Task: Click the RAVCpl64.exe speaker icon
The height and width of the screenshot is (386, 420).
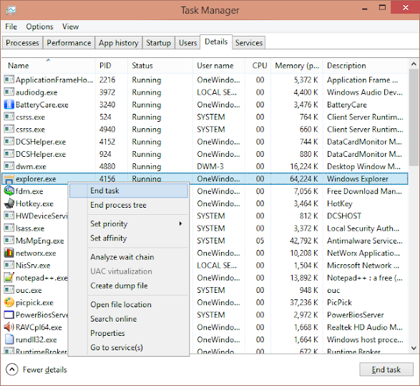Action: pos(9,327)
